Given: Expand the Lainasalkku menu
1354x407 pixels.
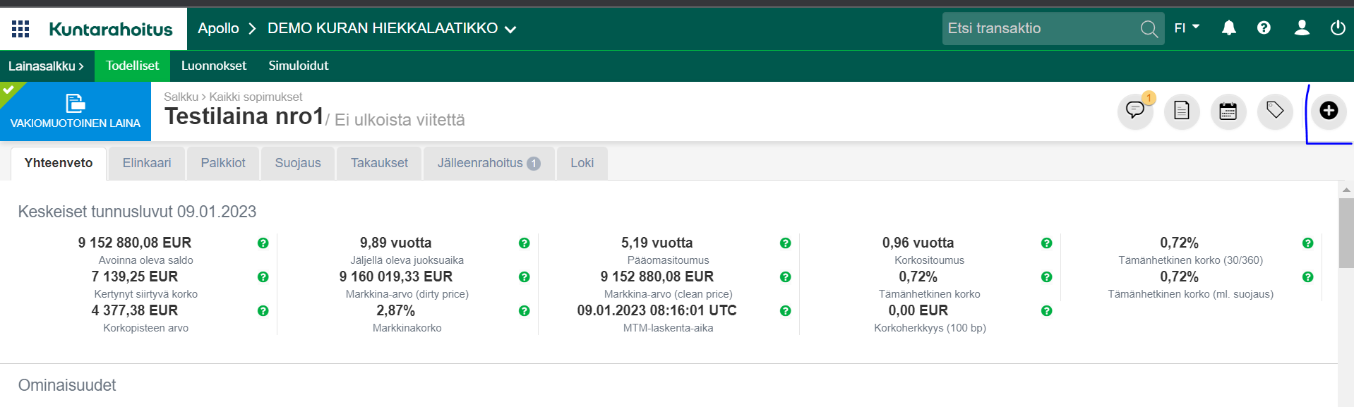Looking at the screenshot, I should tap(46, 66).
